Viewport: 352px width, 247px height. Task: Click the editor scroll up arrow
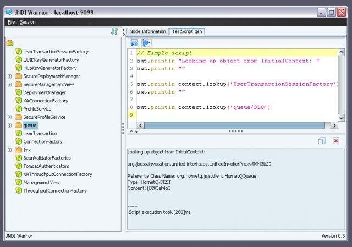(x=341, y=52)
